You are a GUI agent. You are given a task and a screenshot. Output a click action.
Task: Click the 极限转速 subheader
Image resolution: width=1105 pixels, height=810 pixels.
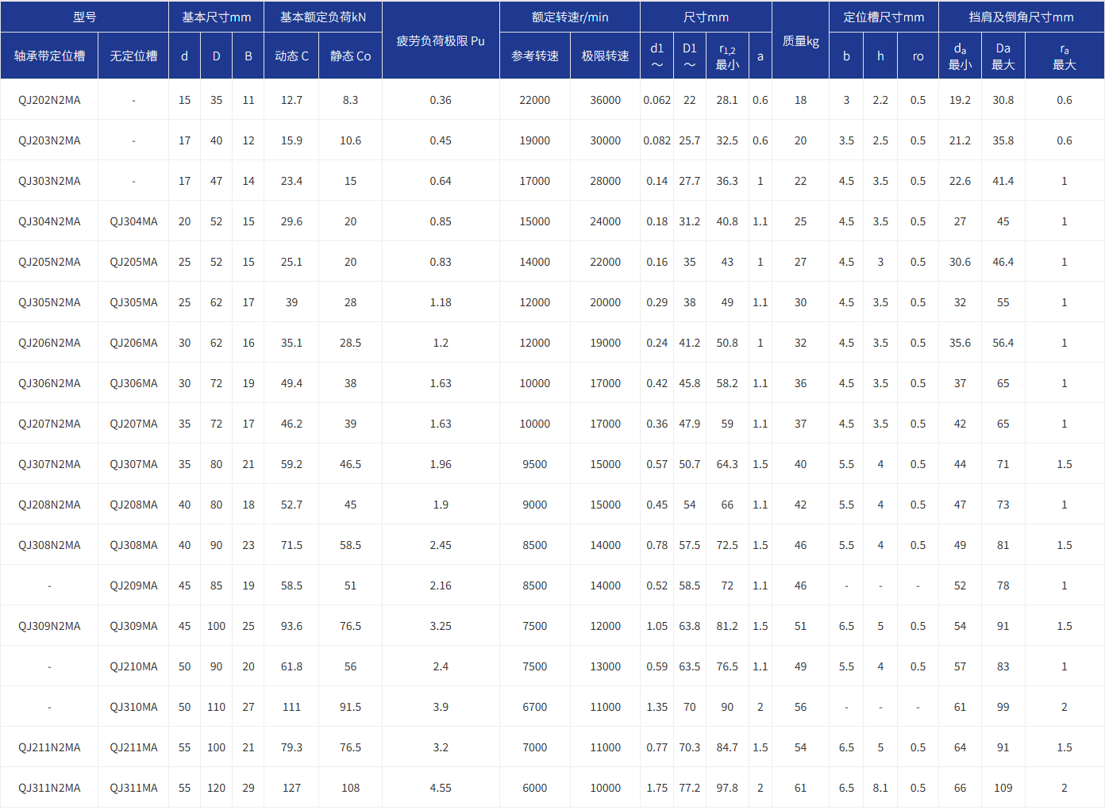pyautogui.click(x=605, y=56)
